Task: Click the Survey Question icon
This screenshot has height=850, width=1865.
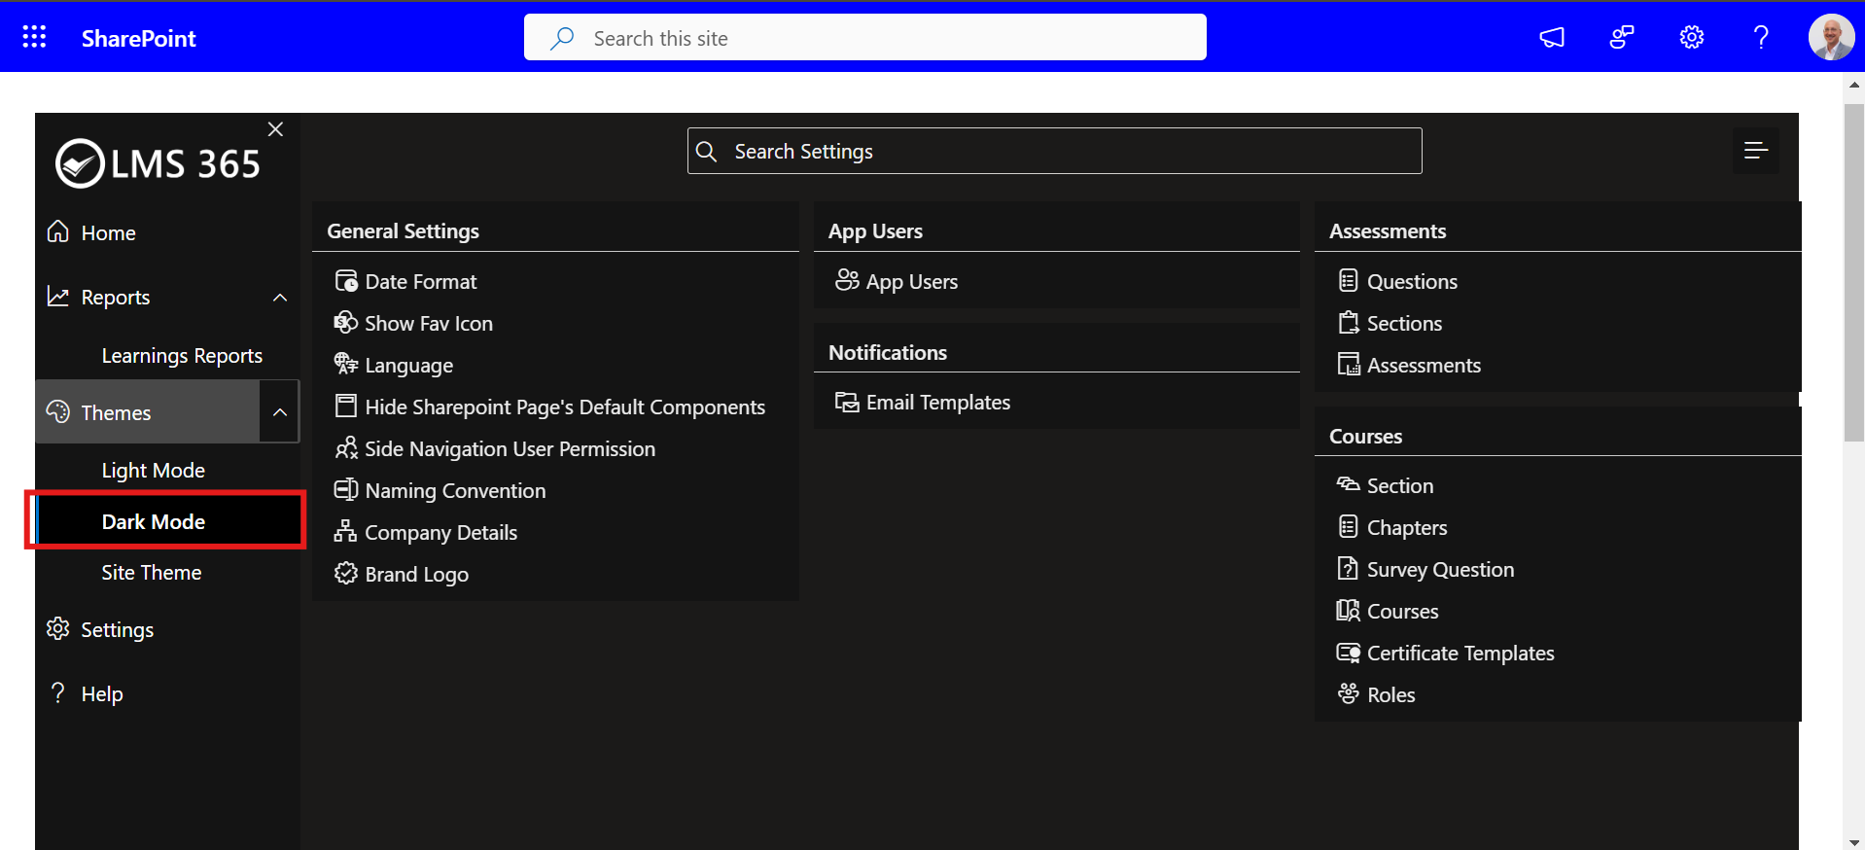Action: [1348, 568]
